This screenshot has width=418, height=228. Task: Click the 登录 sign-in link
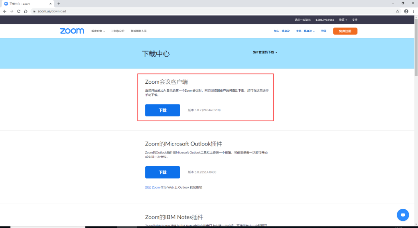(x=323, y=31)
